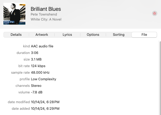Click the song title Brilliant Blues
Image resolution: width=161 pixels, height=115 pixels.
[46, 9]
